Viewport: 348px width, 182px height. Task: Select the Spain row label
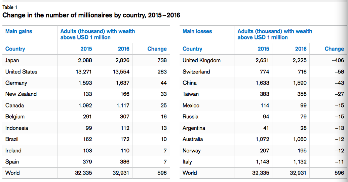(12, 162)
